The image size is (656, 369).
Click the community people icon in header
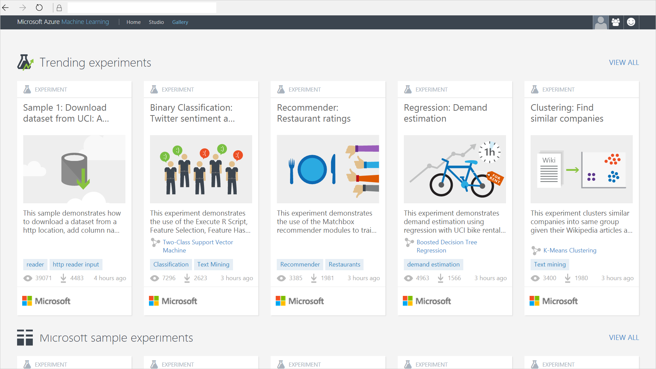(616, 22)
